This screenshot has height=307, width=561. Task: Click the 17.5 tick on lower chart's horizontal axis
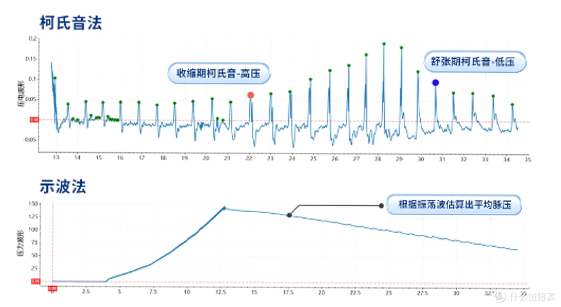click(288, 292)
